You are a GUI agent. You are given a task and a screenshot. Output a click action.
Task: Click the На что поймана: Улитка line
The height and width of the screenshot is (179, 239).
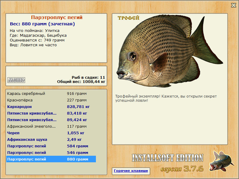coord(35,31)
